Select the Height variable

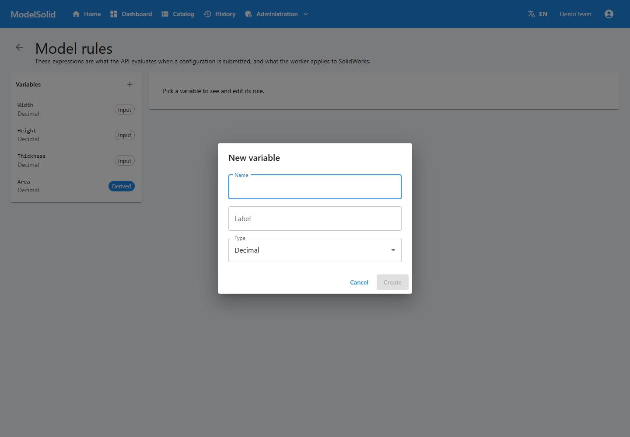click(x=76, y=135)
